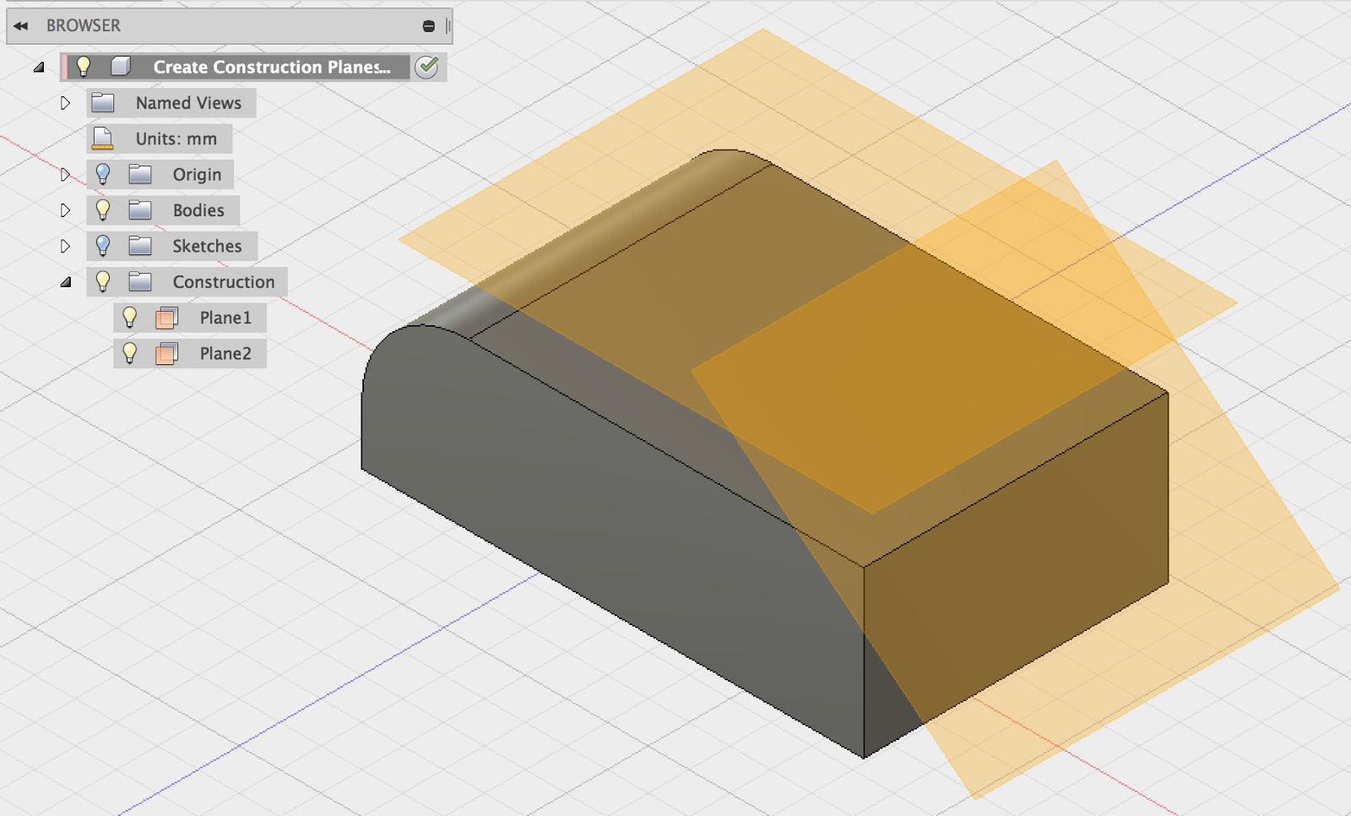Click the component cube icon in root row
Screen dimensions: 1351x816
coord(121,67)
